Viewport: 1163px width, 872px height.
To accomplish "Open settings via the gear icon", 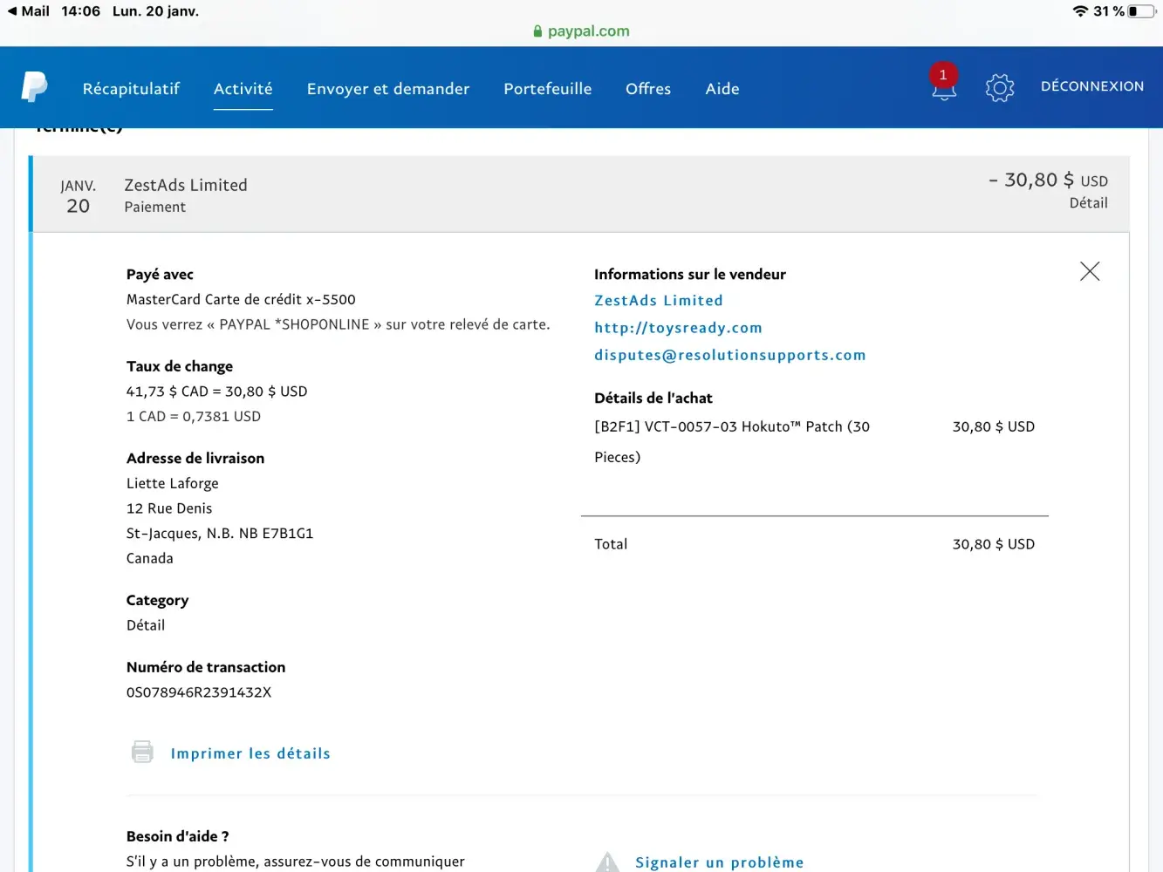I will point(999,87).
